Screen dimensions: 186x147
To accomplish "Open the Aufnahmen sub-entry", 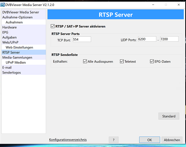I will [24, 22].
